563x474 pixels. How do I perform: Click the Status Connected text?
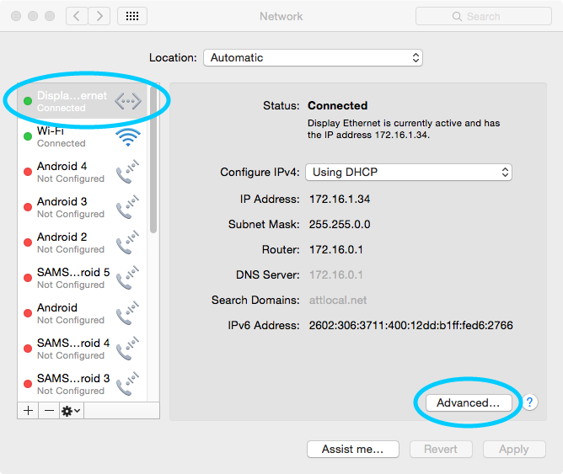click(x=337, y=106)
